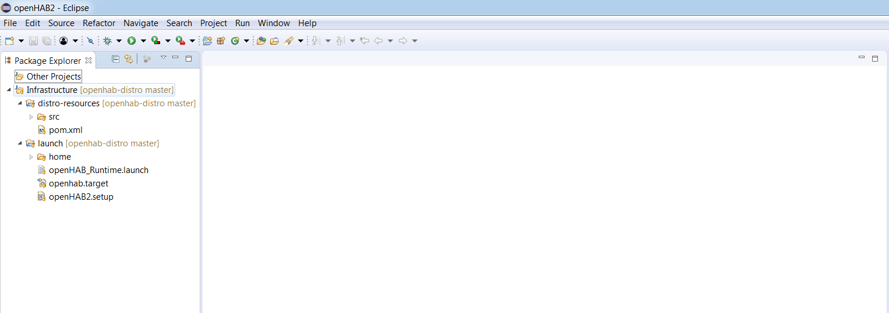Collapse the Infrastructure working set node
The width and height of the screenshot is (889, 313).
8,90
